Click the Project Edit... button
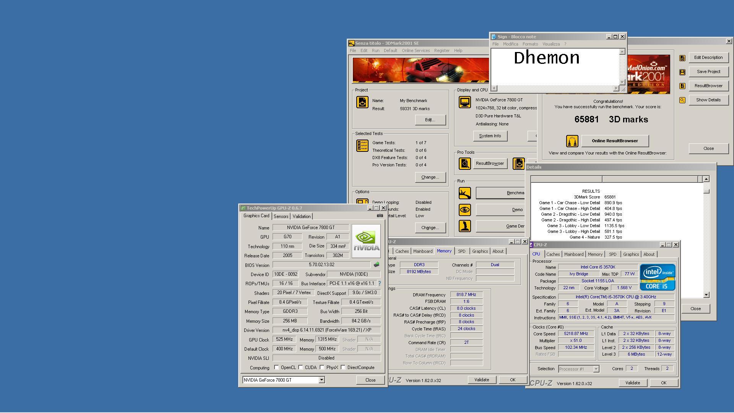Image resolution: width=734 pixels, height=413 pixels. tap(430, 120)
